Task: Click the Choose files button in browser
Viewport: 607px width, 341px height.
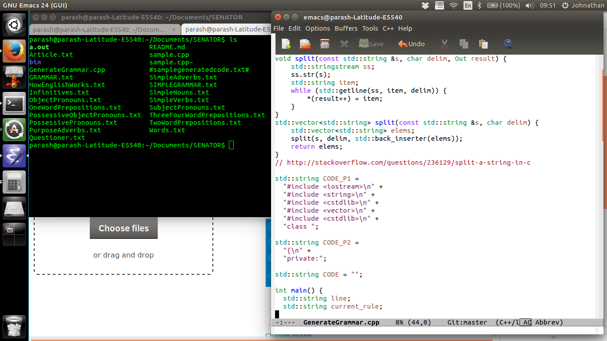Action: 124,228
